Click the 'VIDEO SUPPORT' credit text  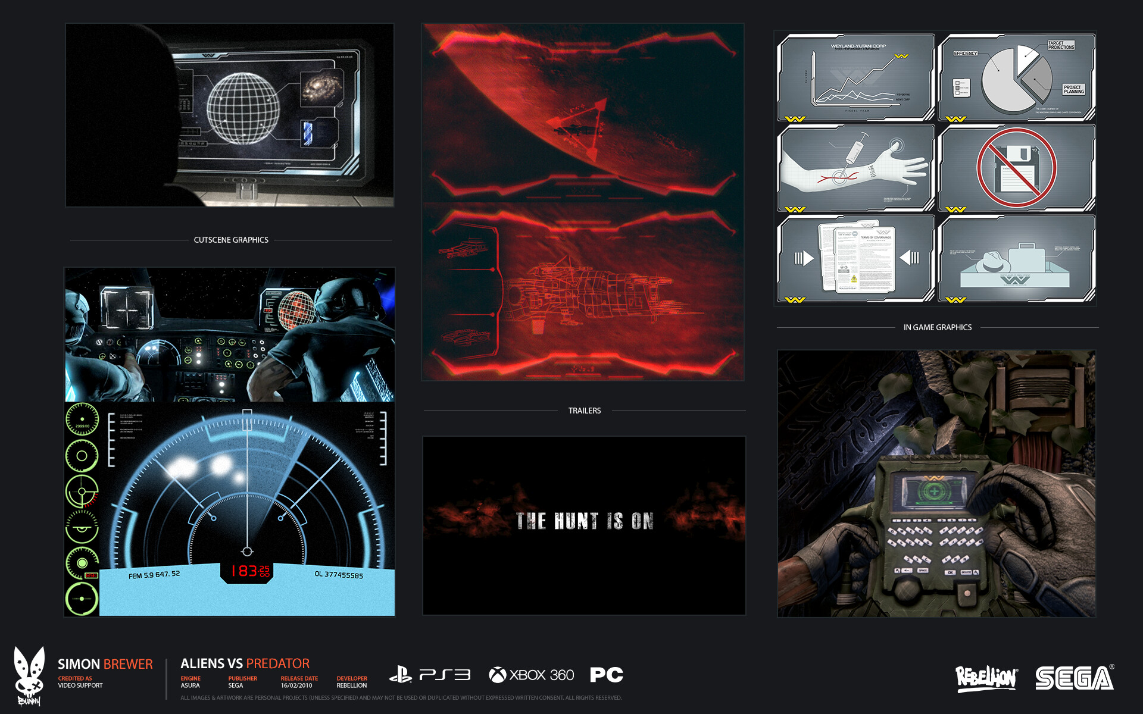click(x=80, y=685)
